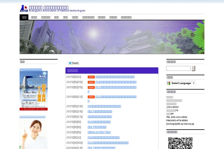Open the Select Language dropdown
224x149 pixels.
tap(181, 83)
